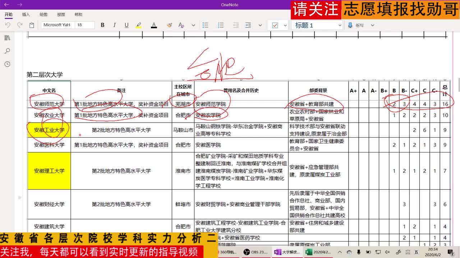Apply bold formatting
Viewport: 460px width, 258px height.
[102, 25]
